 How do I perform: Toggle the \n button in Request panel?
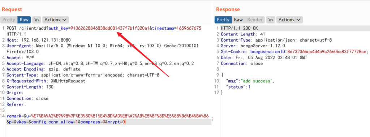(x=36, y=20)
